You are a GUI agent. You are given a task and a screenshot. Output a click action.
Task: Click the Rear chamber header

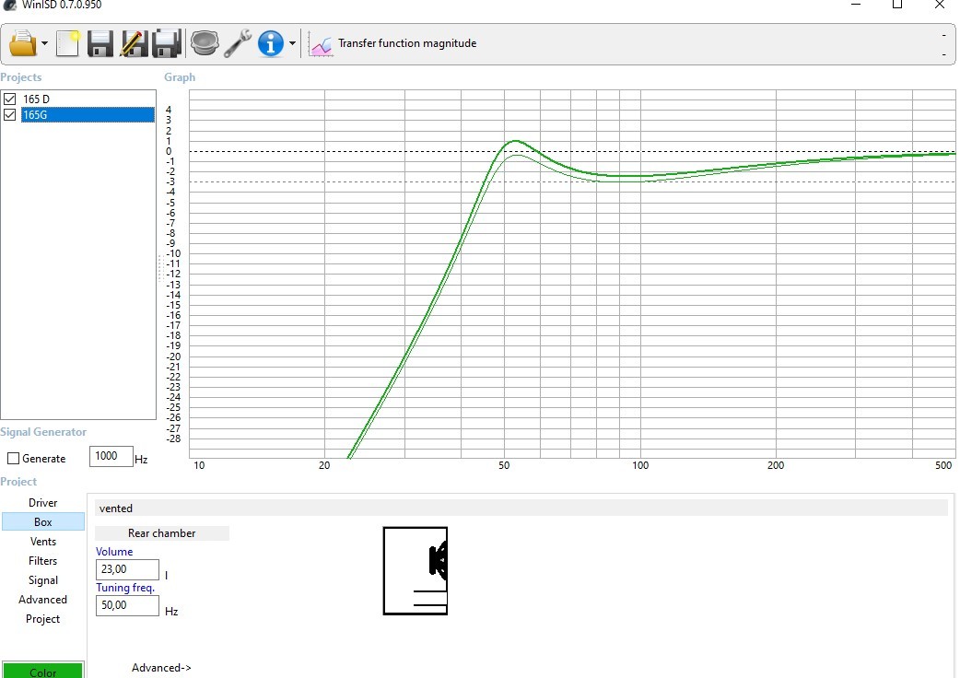[x=161, y=533]
